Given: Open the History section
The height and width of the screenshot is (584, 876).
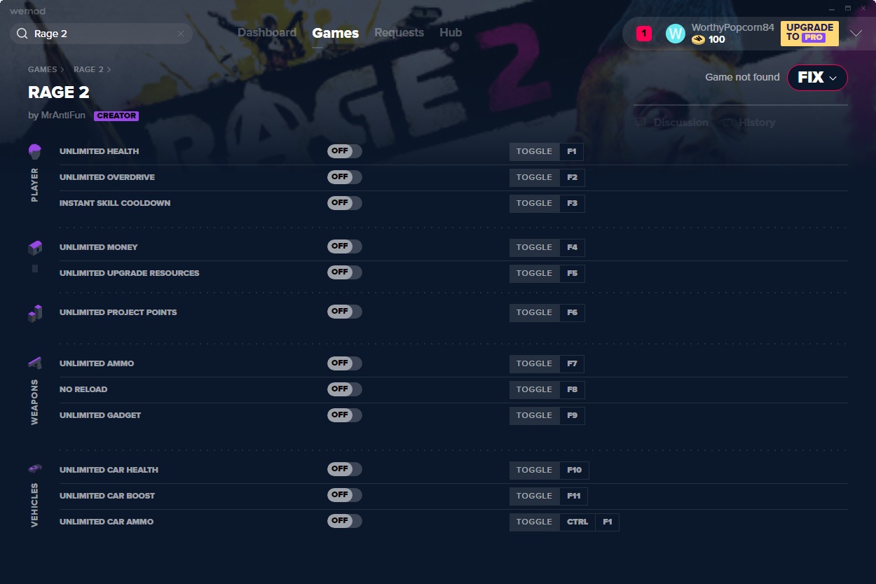Looking at the screenshot, I should pos(756,123).
